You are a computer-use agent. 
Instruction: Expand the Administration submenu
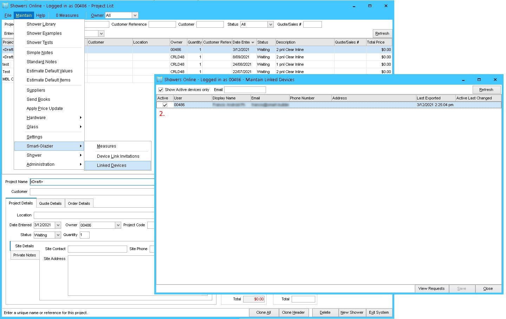click(49, 164)
